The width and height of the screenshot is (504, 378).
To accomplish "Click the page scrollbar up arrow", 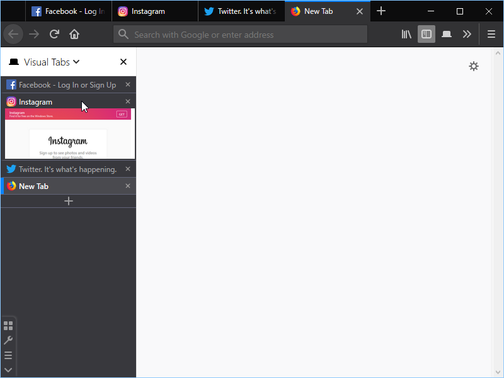I will (498, 53).
